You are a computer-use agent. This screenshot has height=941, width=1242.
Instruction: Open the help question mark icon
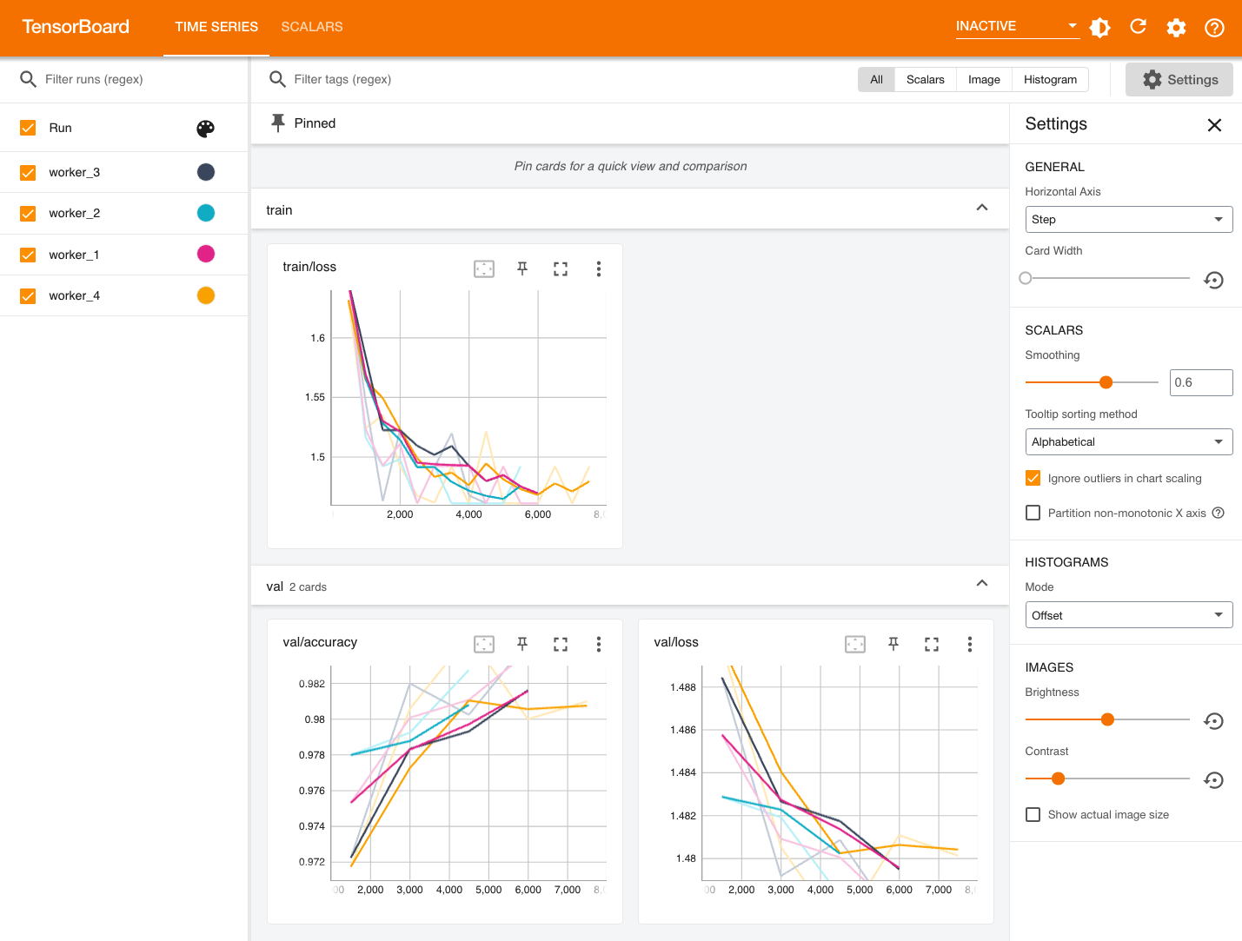click(x=1214, y=27)
